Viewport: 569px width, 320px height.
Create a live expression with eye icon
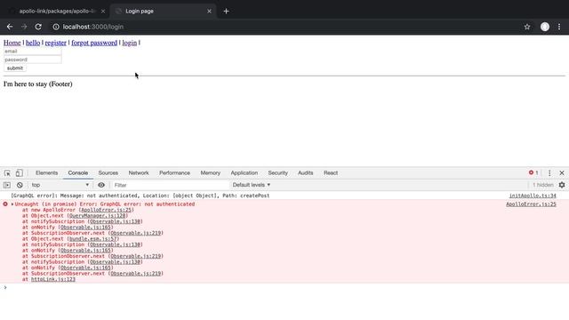[x=101, y=185]
